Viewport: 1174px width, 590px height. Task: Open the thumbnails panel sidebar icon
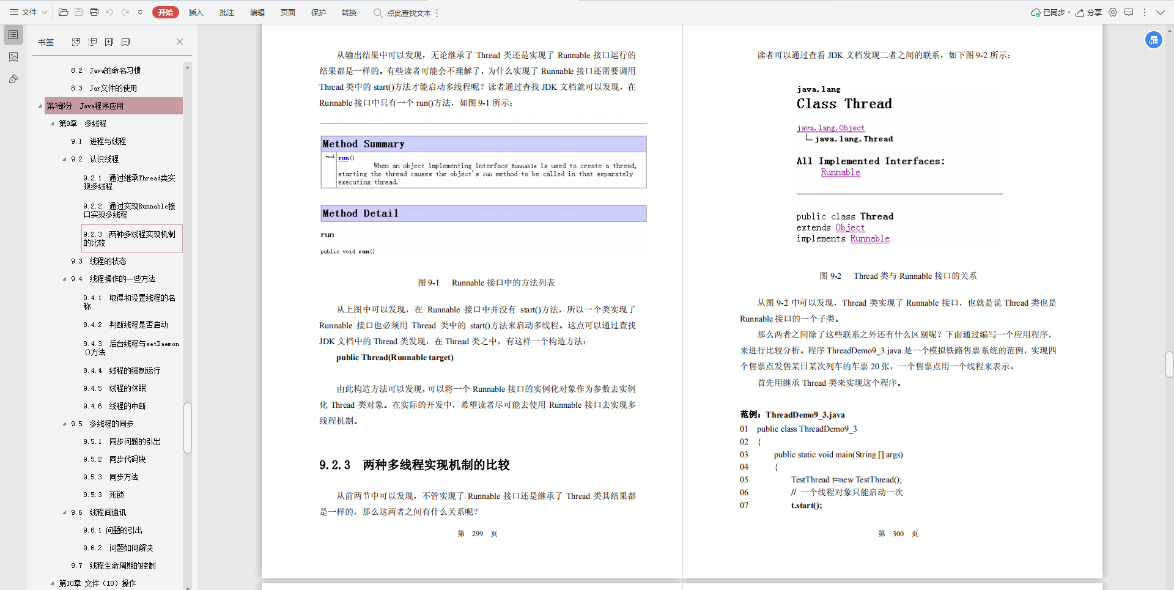click(13, 57)
